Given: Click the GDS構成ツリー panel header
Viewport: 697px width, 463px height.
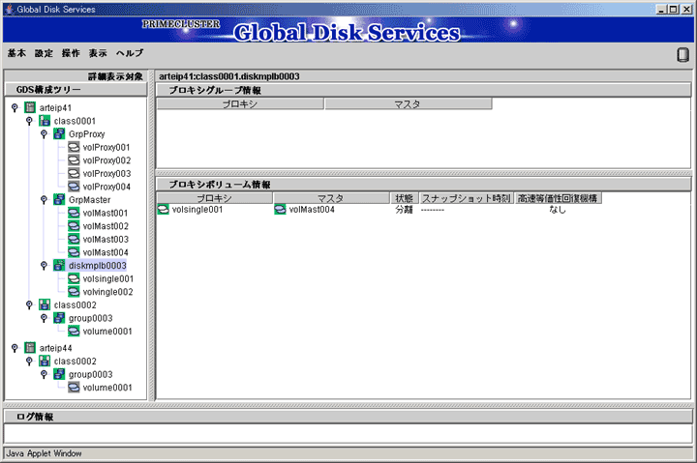Looking at the screenshot, I should [76, 90].
